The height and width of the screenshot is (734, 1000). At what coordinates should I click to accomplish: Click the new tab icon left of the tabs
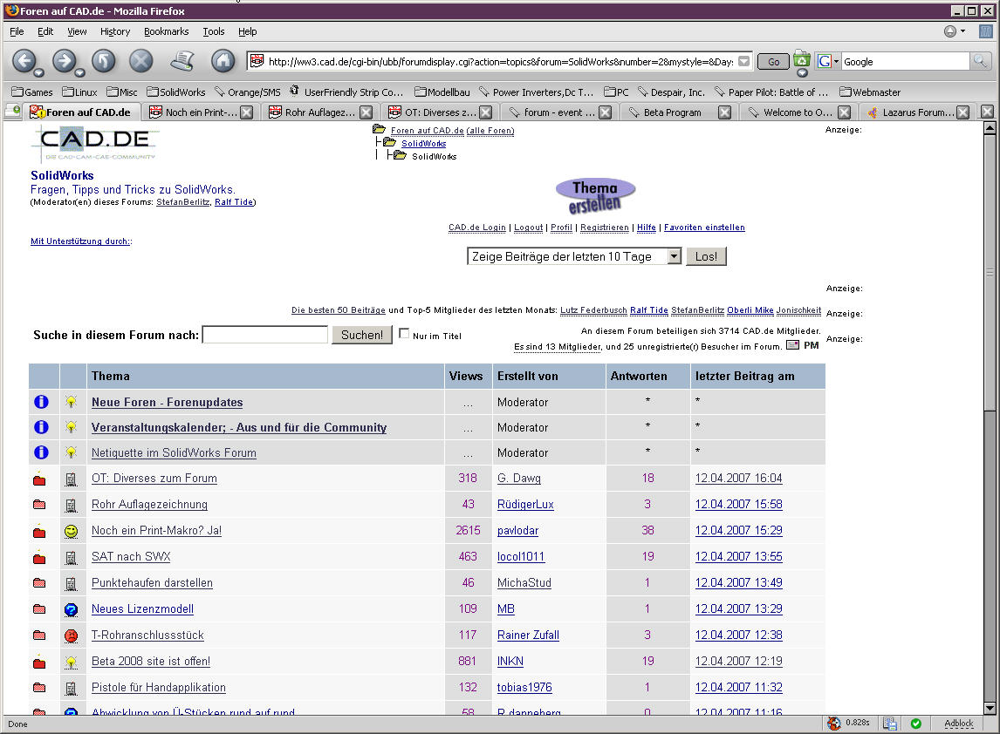tap(13, 111)
